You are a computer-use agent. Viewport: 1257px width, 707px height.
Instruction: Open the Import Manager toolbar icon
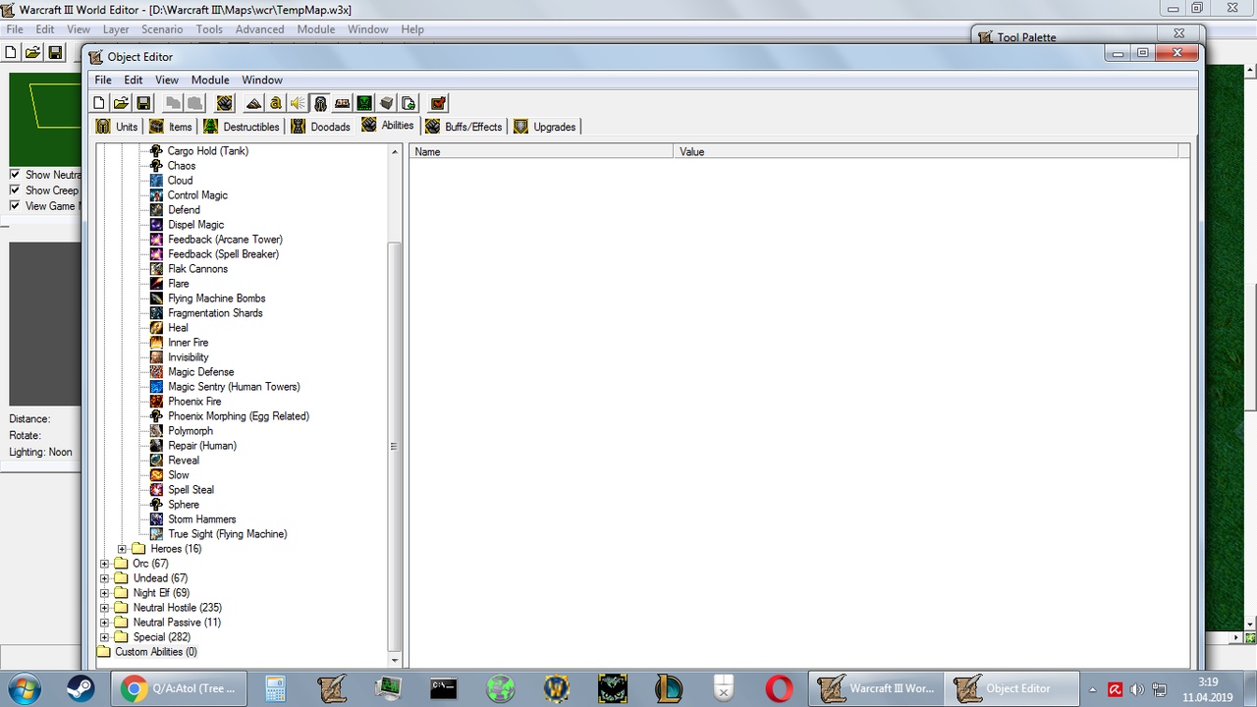409,103
